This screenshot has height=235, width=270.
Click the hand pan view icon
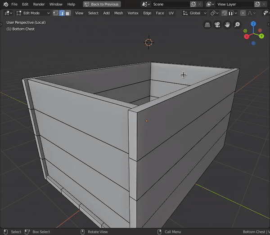pyautogui.click(x=227, y=25)
